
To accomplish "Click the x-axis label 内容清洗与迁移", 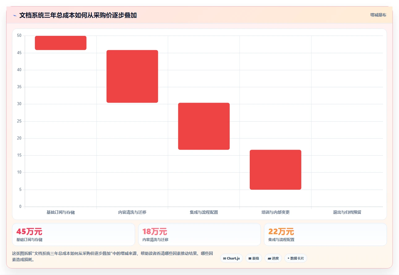I will click(132, 213).
